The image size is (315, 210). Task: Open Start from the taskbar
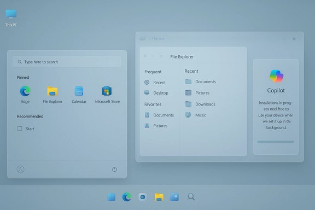112,197
